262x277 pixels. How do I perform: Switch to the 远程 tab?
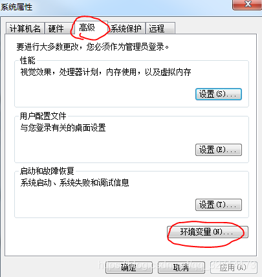click(160, 28)
